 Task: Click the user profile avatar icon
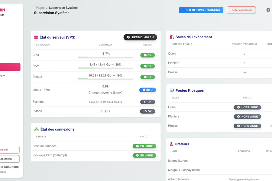point(268,10)
